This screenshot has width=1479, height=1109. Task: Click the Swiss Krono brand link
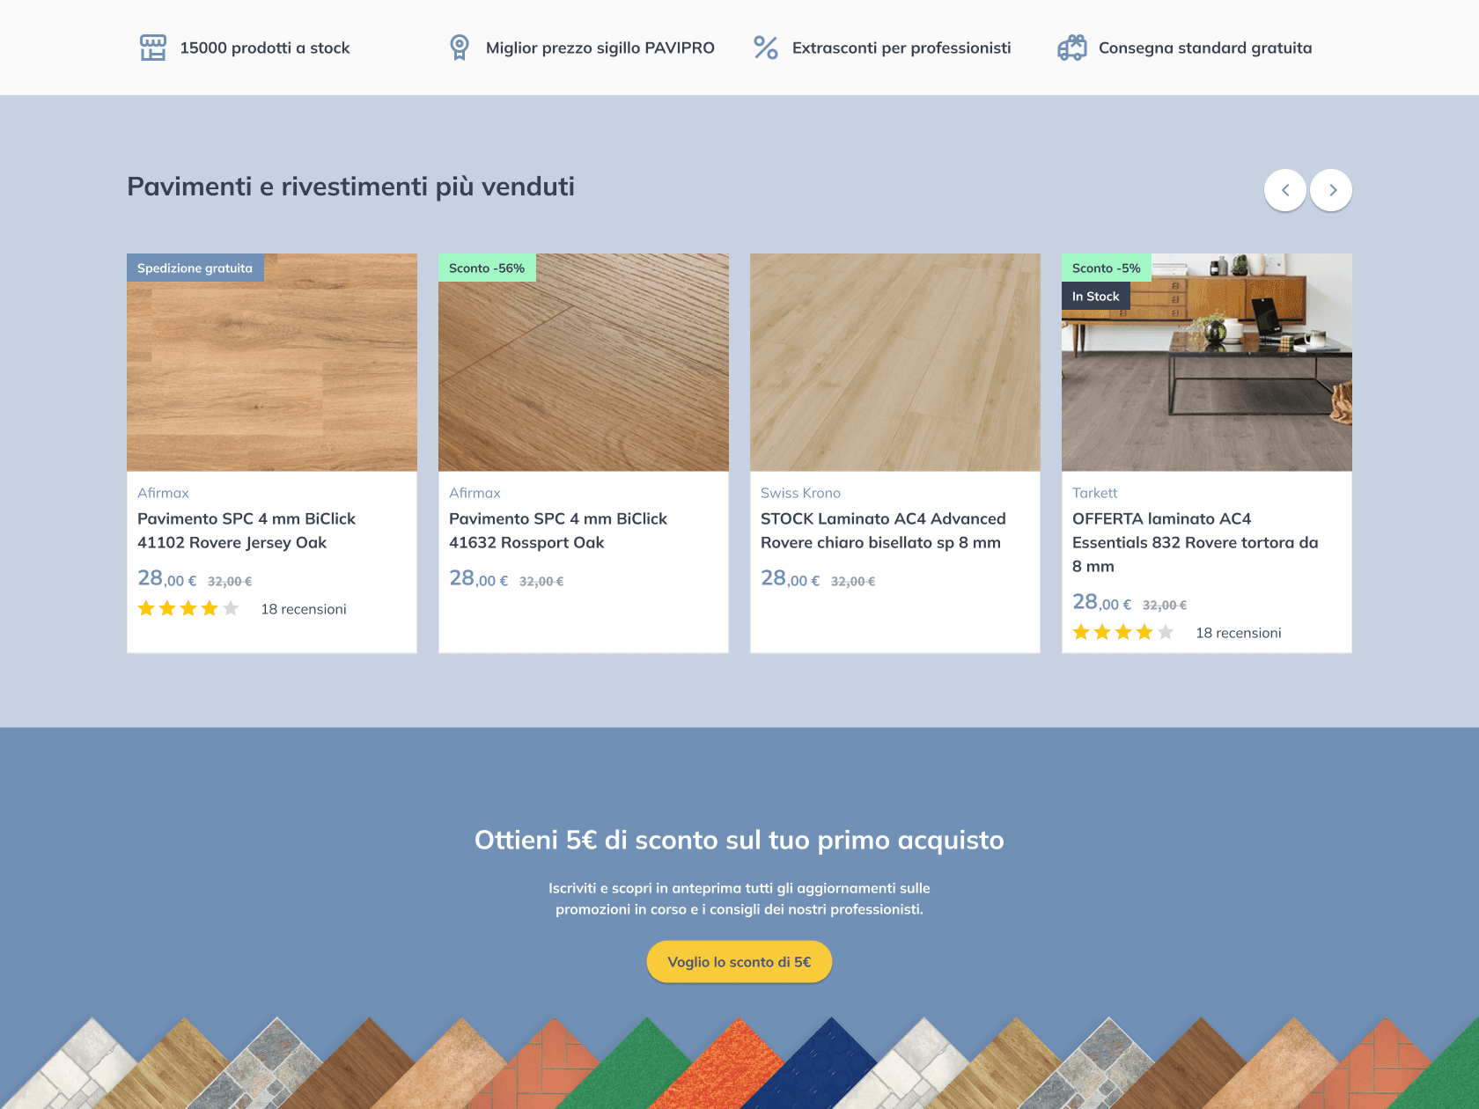(800, 493)
